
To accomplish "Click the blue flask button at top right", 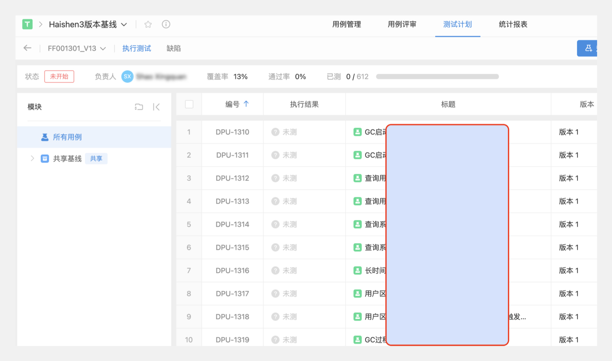I will click(x=588, y=48).
